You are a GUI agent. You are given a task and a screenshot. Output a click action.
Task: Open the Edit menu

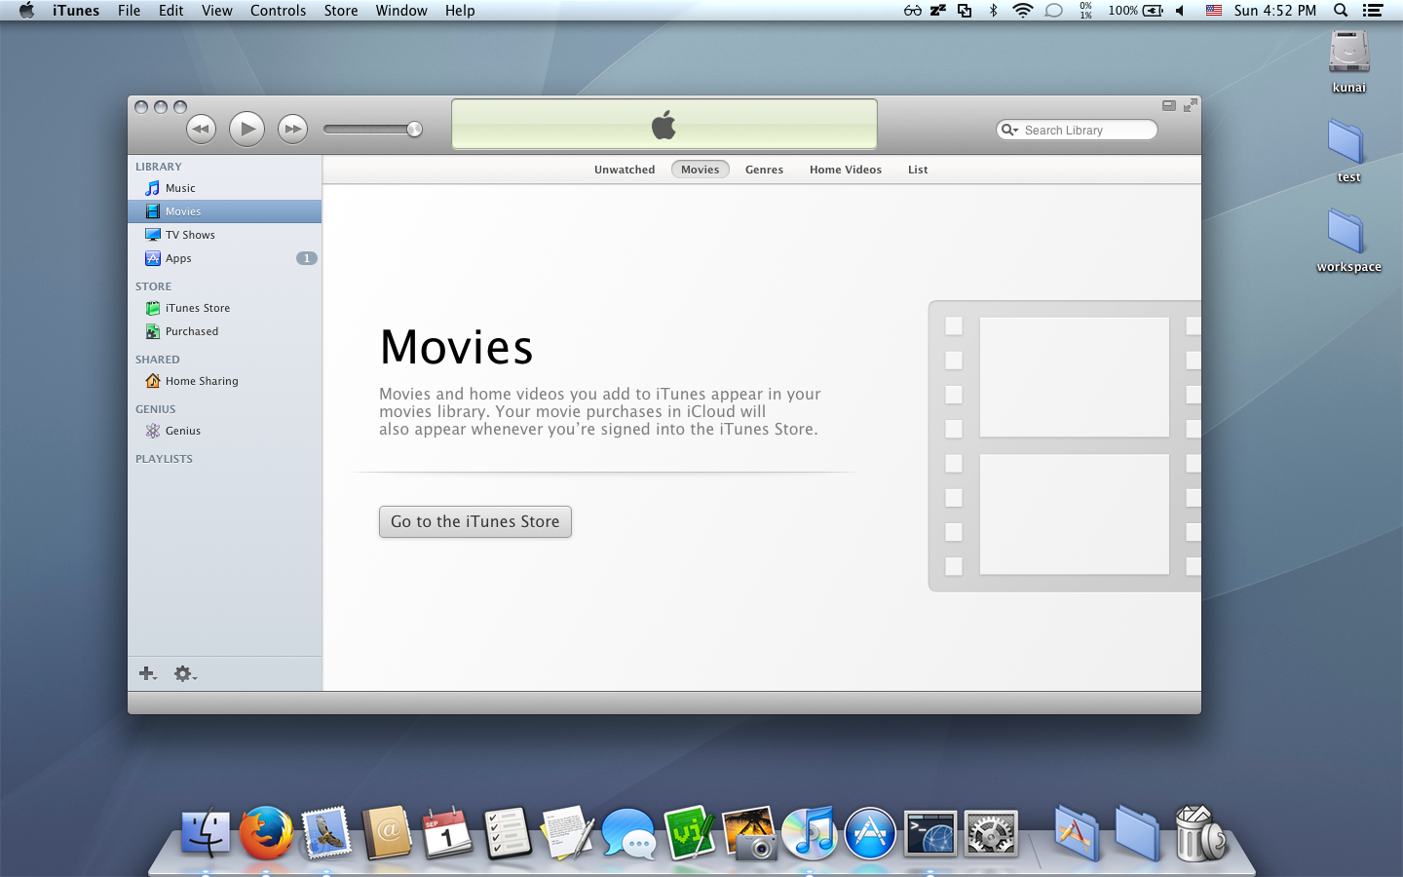pyautogui.click(x=171, y=11)
